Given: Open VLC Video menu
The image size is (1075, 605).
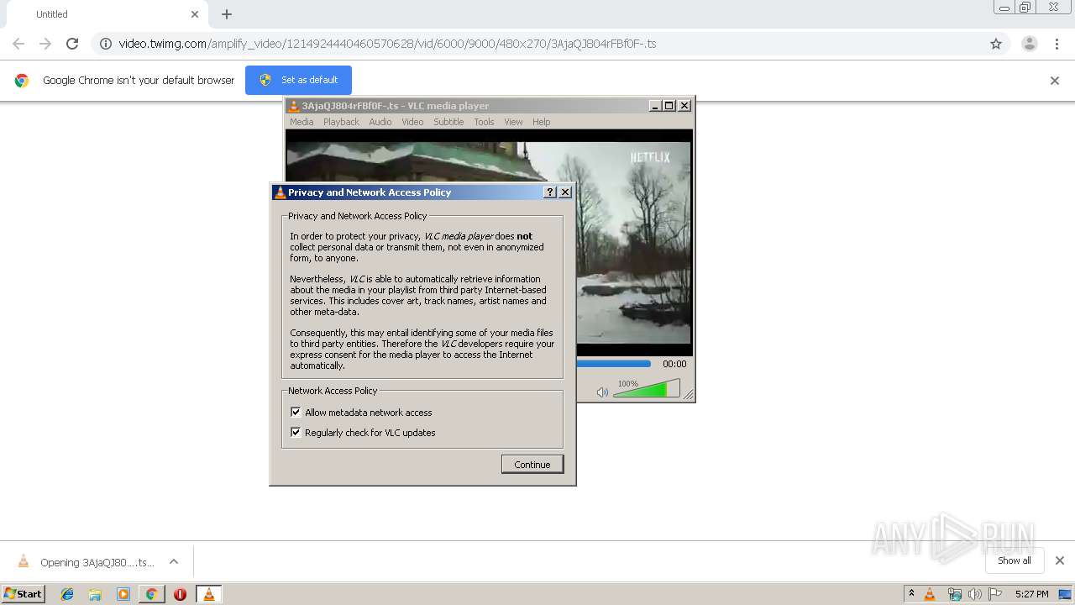Looking at the screenshot, I should point(412,122).
